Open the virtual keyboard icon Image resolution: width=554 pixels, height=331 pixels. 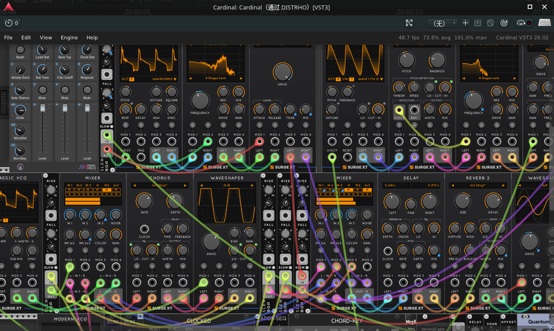tap(544, 23)
